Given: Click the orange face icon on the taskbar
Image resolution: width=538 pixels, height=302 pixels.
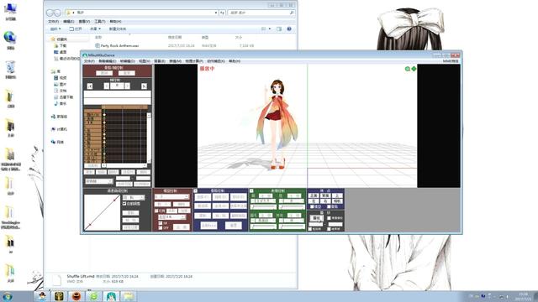Looking at the screenshot, I should pyautogui.click(x=76, y=296).
